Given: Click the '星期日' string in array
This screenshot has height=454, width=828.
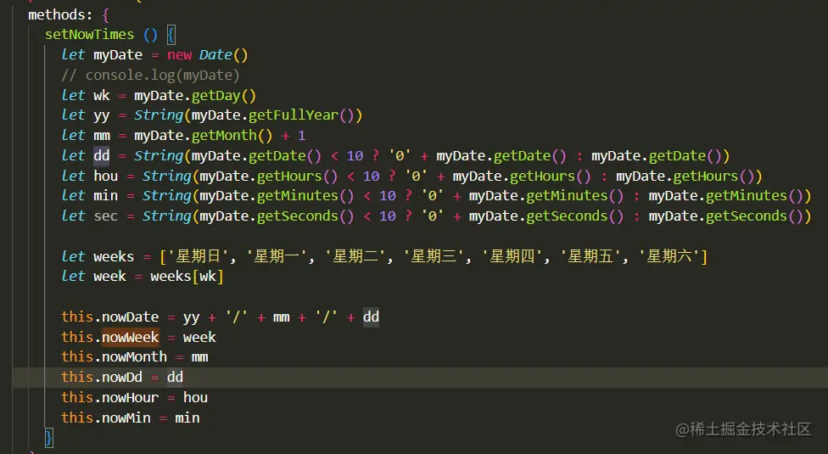Looking at the screenshot, I should coord(199,256).
